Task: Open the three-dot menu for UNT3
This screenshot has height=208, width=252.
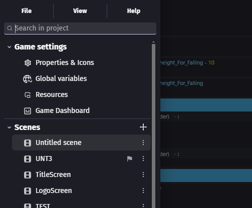Action: tap(143, 158)
